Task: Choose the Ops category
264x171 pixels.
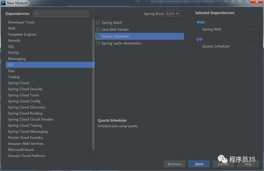Action: pyautogui.click(x=49, y=71)
